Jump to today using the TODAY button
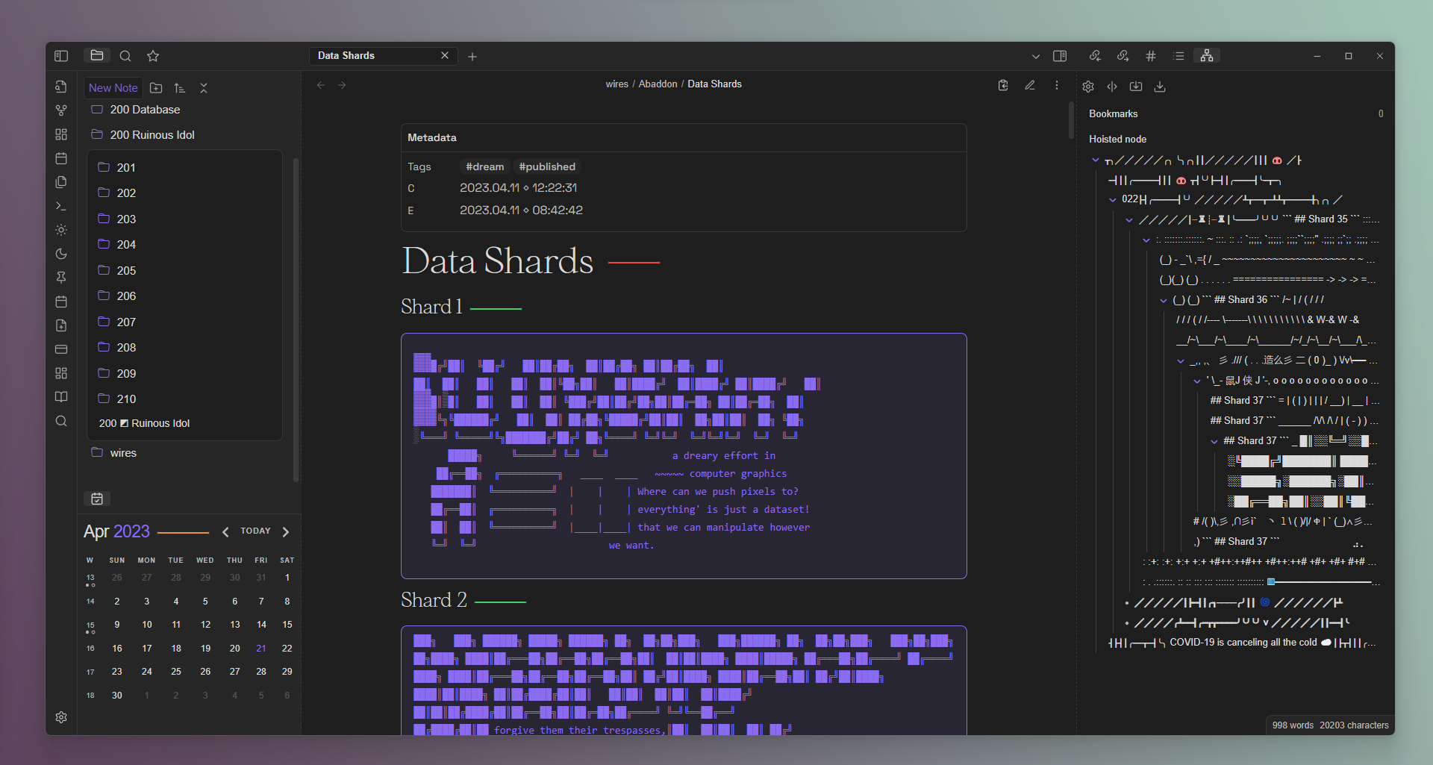This screenshot has height=765, width=1433. 256,531
